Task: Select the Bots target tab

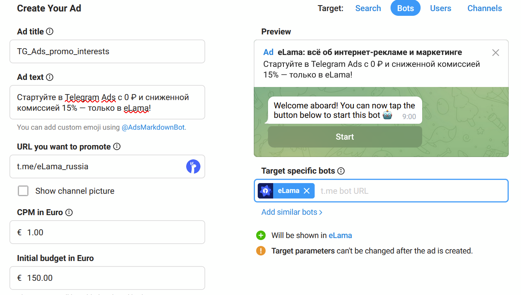Action: [x=405, y=8]
